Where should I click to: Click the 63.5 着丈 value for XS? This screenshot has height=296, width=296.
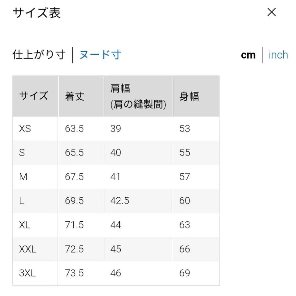74,129
